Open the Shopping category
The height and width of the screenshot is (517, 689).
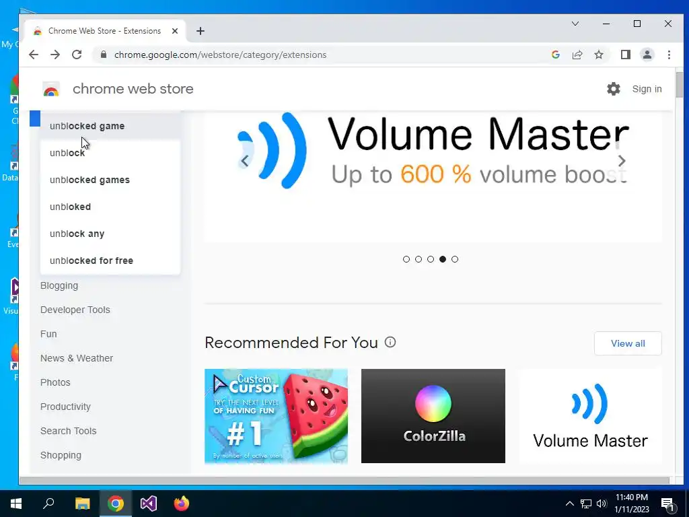coord(61,455)
